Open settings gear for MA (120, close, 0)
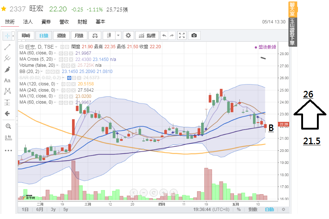Image resolution: width=329 pixels, height=219 pixels. tap(68, 84)
